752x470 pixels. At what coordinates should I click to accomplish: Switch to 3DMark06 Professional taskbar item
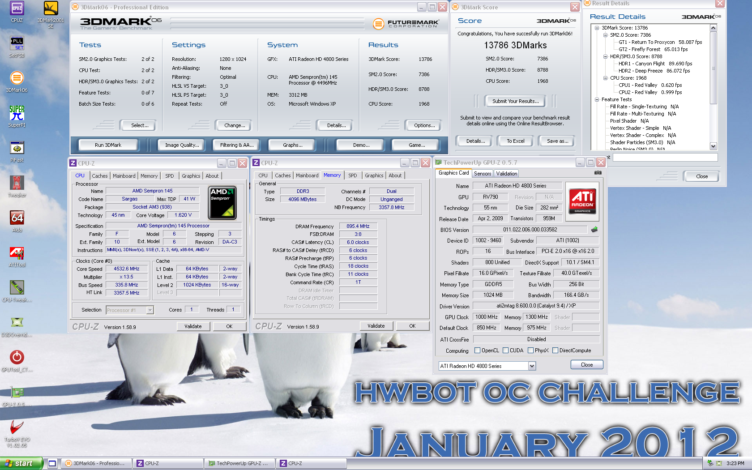point(96,463)
